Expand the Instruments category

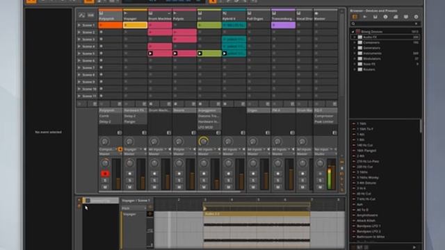pyautogui.click(x=355, y=53)
